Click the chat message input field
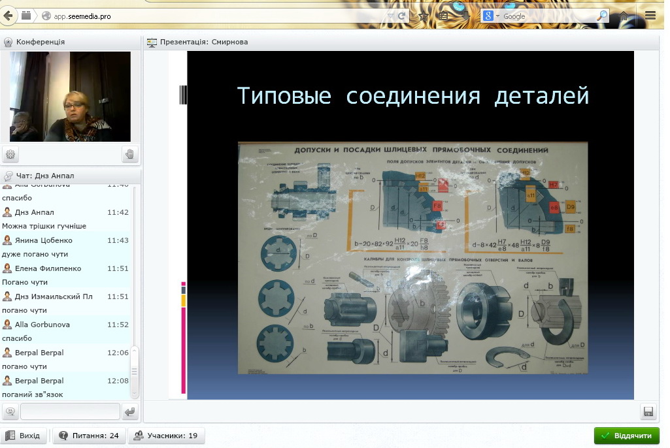This screenshot has width=670, height=448. 70,412
